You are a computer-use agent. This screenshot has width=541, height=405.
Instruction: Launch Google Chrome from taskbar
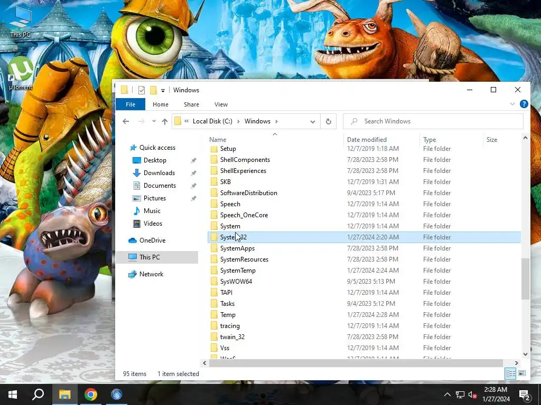91,394
